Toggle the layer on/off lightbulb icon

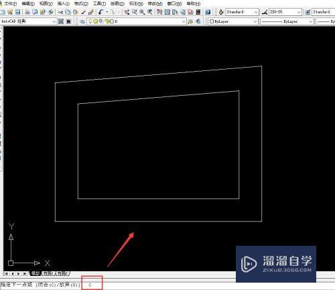point(90,21)
